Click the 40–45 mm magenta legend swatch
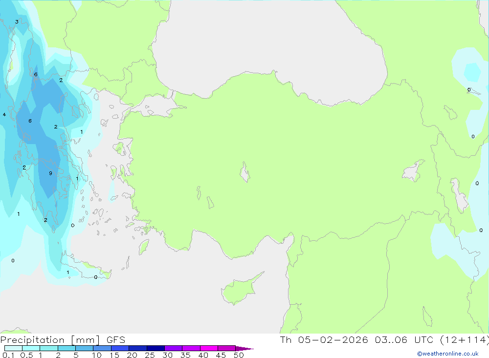This screenshot has height=358, width=489. tap(209, 348)
